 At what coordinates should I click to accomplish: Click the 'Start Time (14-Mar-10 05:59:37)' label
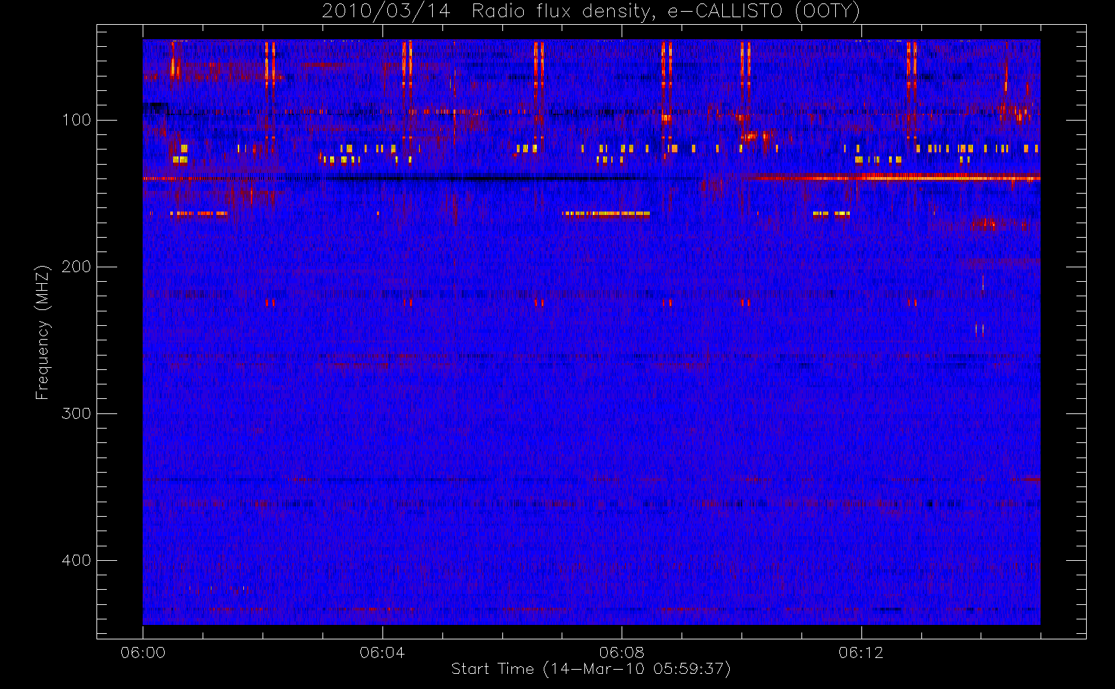click(x=591, y=669)
